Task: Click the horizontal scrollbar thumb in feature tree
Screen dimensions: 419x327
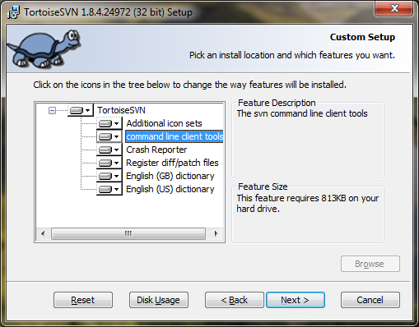Action: (x=128, y=234)
